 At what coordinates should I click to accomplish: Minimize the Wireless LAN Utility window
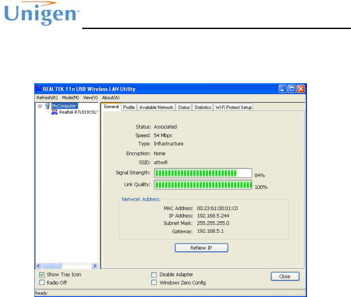(283, 89)
